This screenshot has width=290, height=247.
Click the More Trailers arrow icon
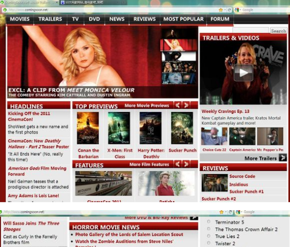(282, 157)
